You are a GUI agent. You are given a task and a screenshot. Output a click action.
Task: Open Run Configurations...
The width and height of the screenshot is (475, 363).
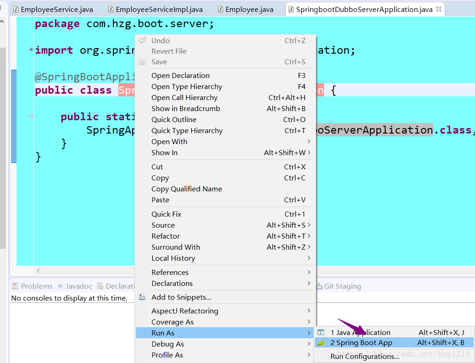pyautogui.click(x=394, y=356)
